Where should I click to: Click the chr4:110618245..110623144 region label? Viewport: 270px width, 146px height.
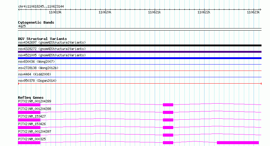click(x=41, y=7)
